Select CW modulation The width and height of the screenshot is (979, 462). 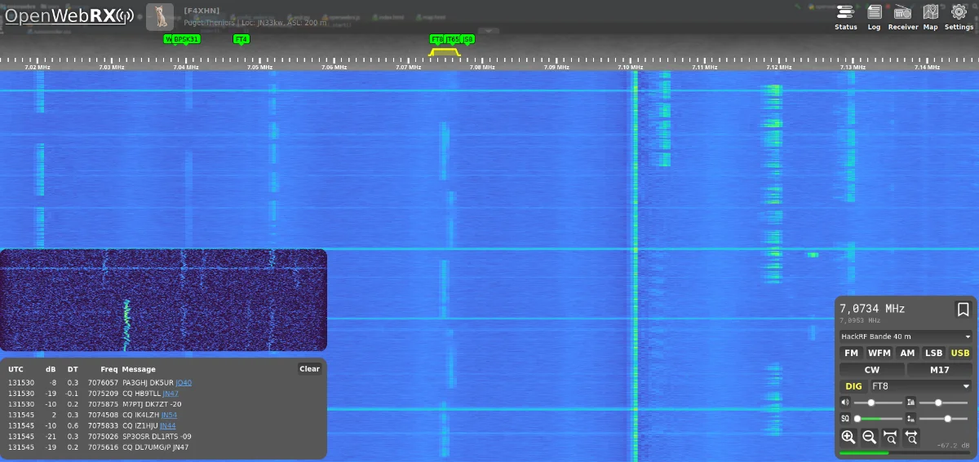(871, 369)
